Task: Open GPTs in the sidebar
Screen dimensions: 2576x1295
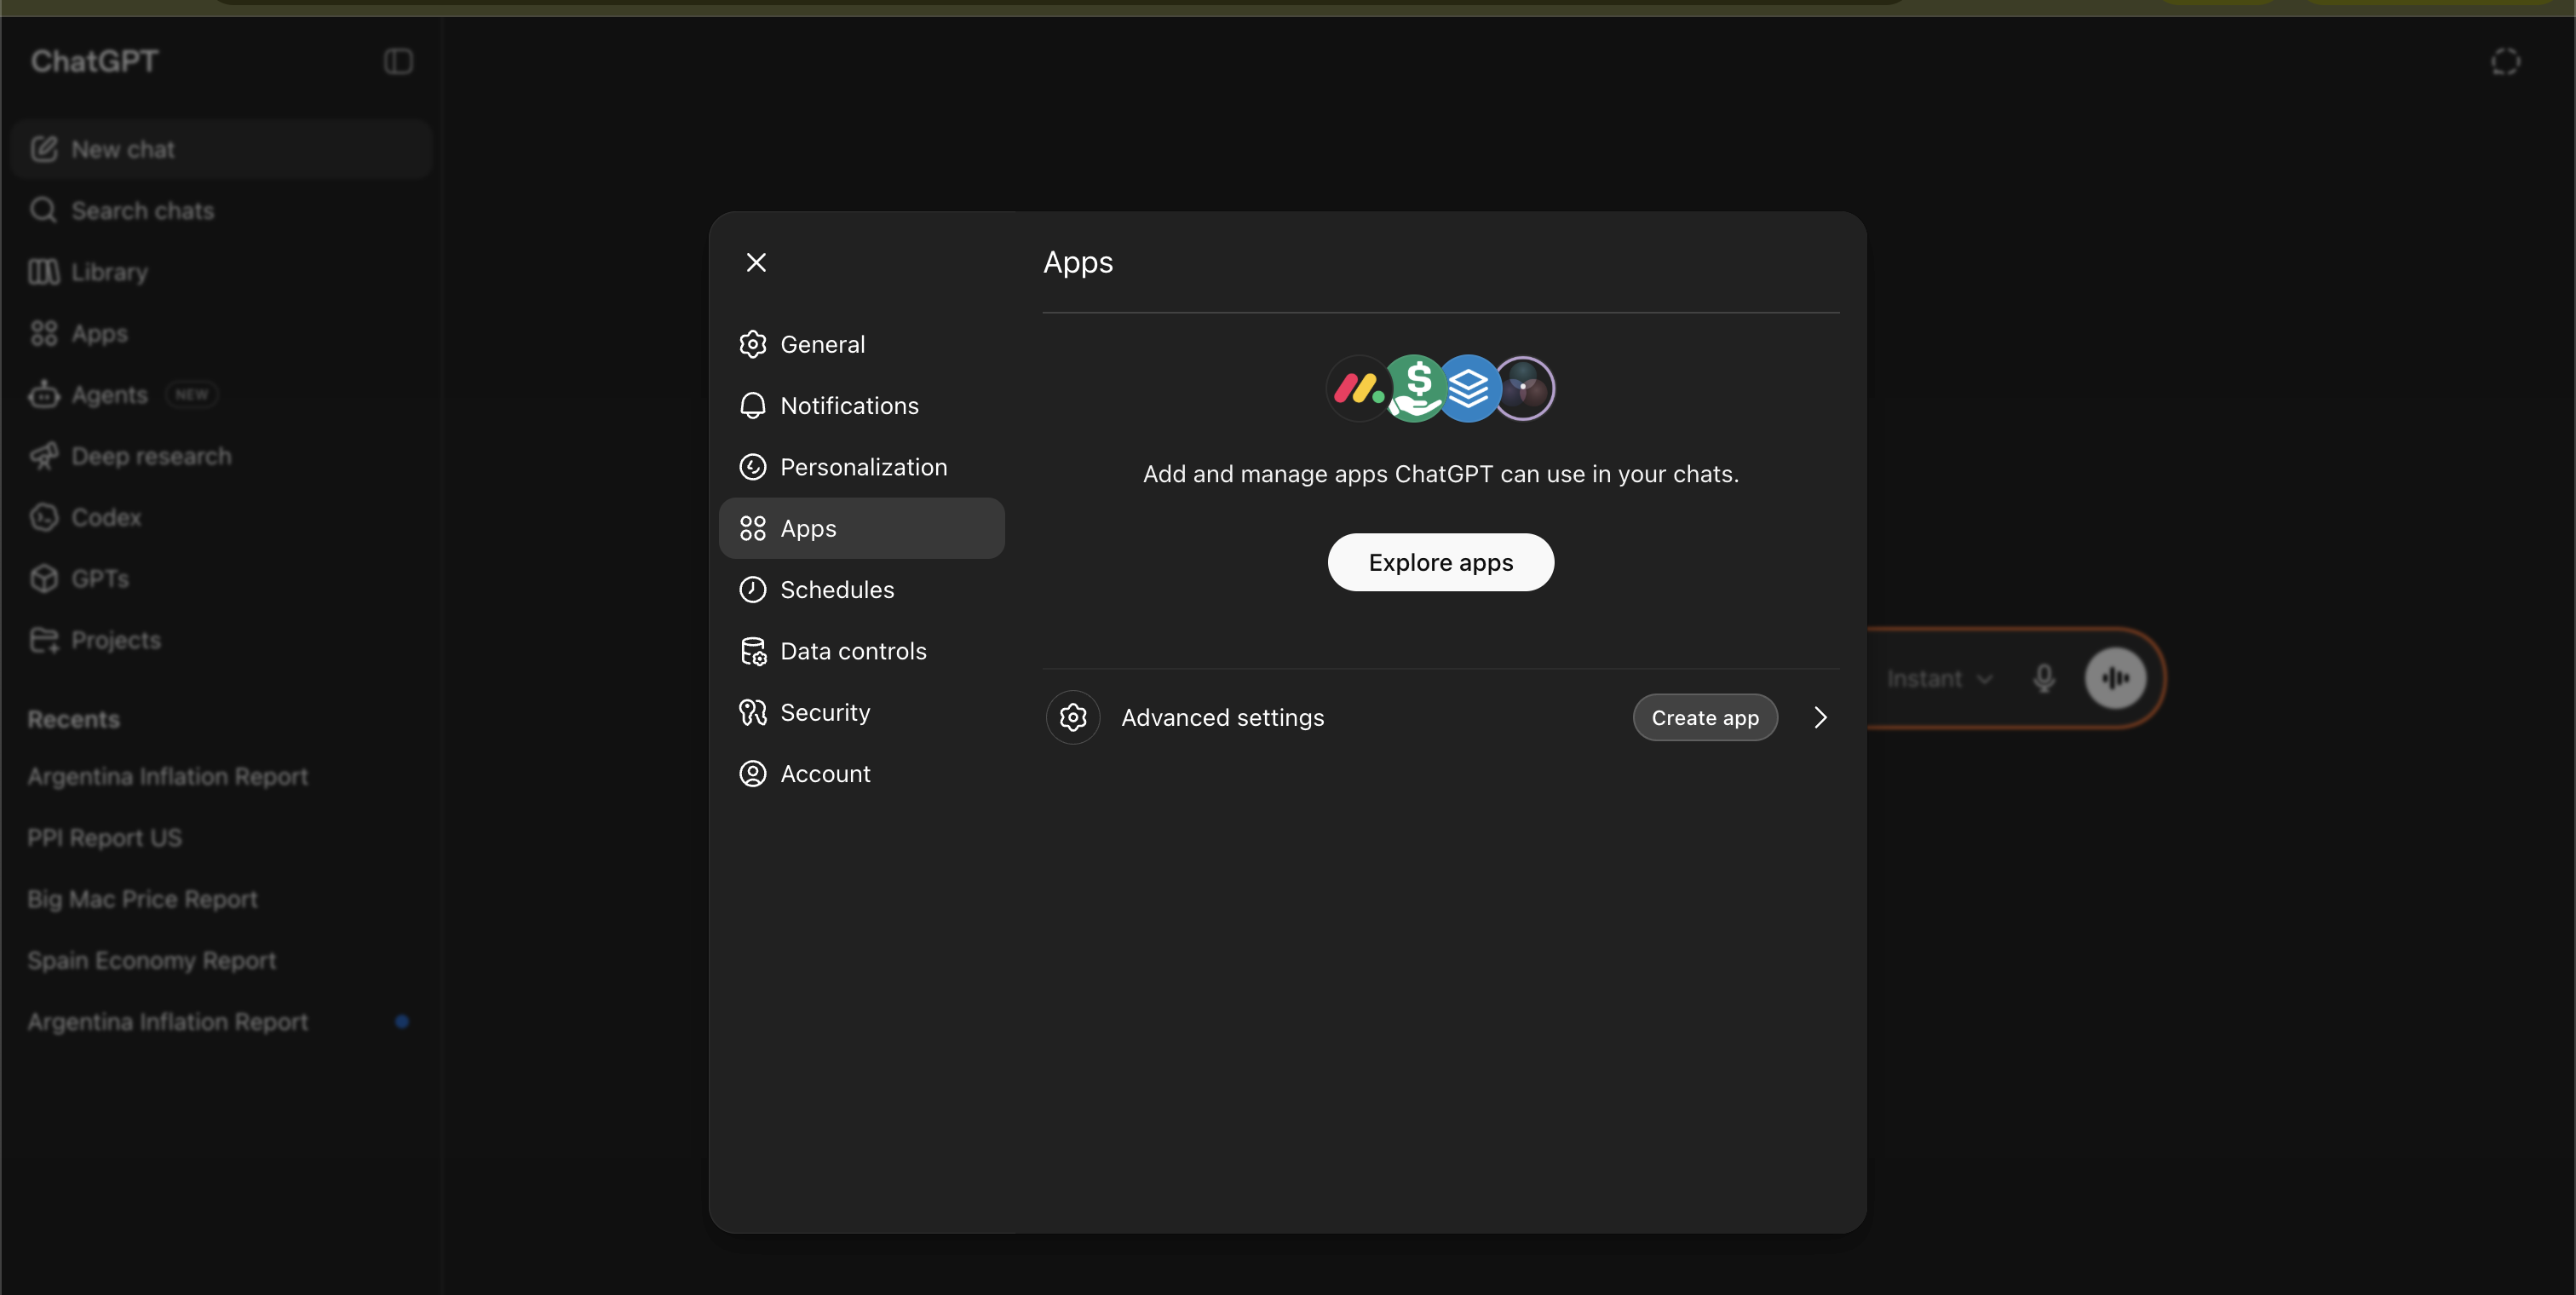Action: [x=220, y=578]
